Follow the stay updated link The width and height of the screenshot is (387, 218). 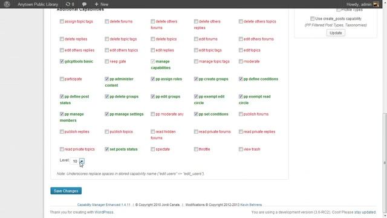(365, 212)
